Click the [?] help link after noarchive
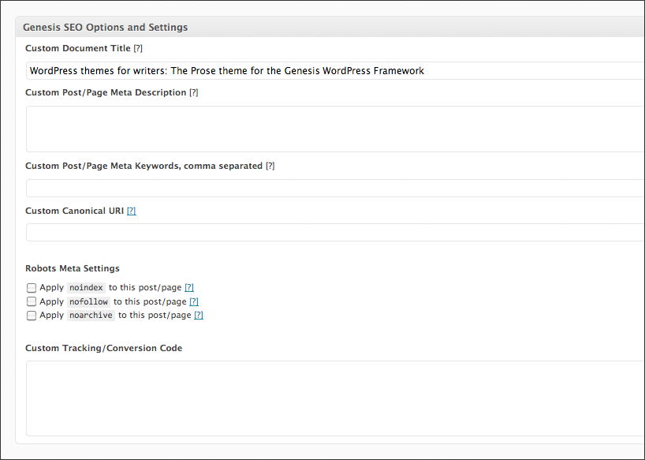This screenshot has width=645, height=460. click(x=199, y=316)
